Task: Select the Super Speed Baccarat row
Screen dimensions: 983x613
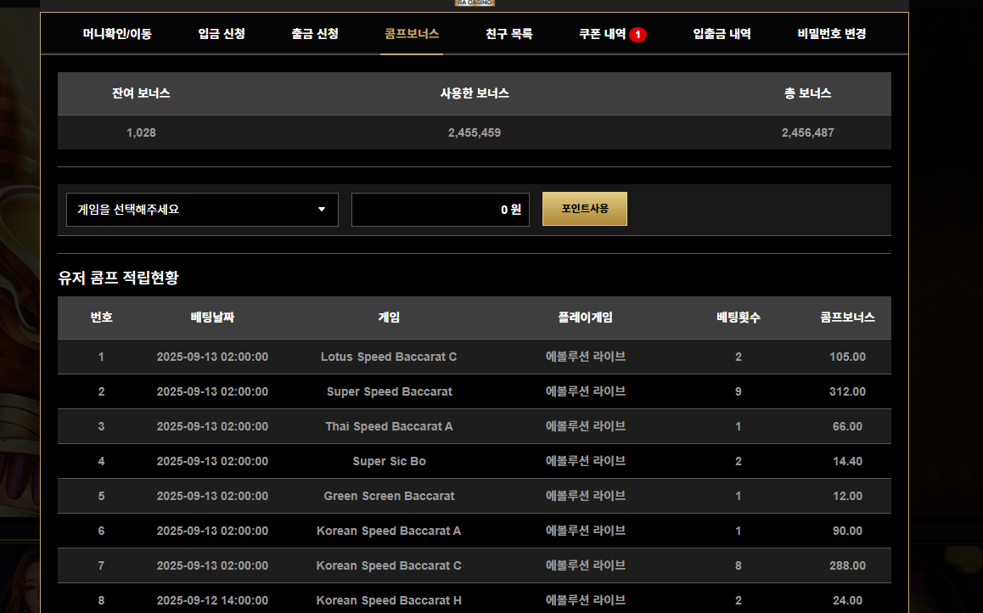Action: (x=474, y=391)
